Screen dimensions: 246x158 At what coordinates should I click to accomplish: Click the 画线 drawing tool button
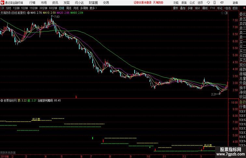pyautogui.click(x=205, y=8)
